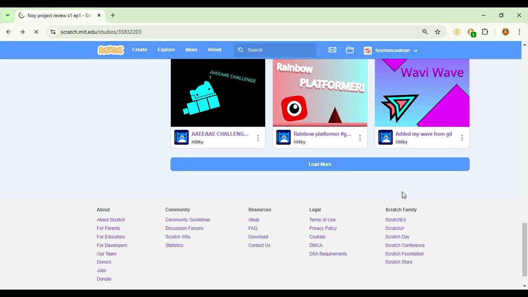Click the foxymancoolman profile avatar
The width and height of the screenshot is (528, 297).
pos(368,50)
